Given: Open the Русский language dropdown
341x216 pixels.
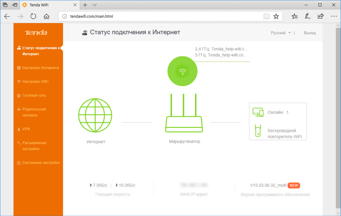Looking at the screenshot, I should pyautogui.click(x=281, y=33).
